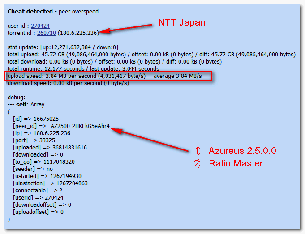Click the '[to_go] => 1117048320' row
305x234 pixels.
coord(44,162)
